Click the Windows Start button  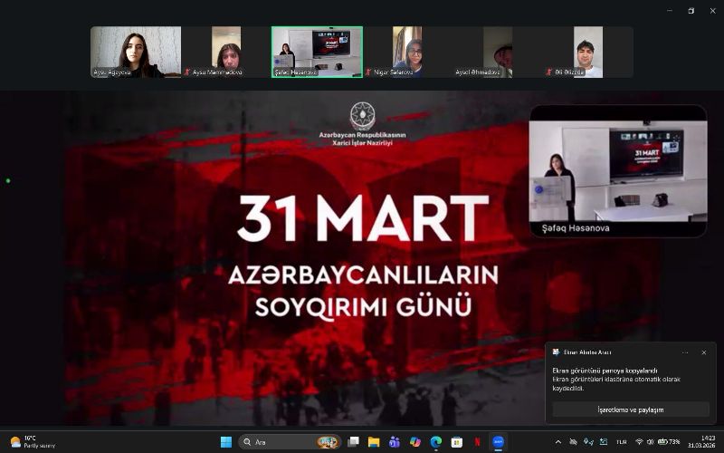click(x=225, y=442)
